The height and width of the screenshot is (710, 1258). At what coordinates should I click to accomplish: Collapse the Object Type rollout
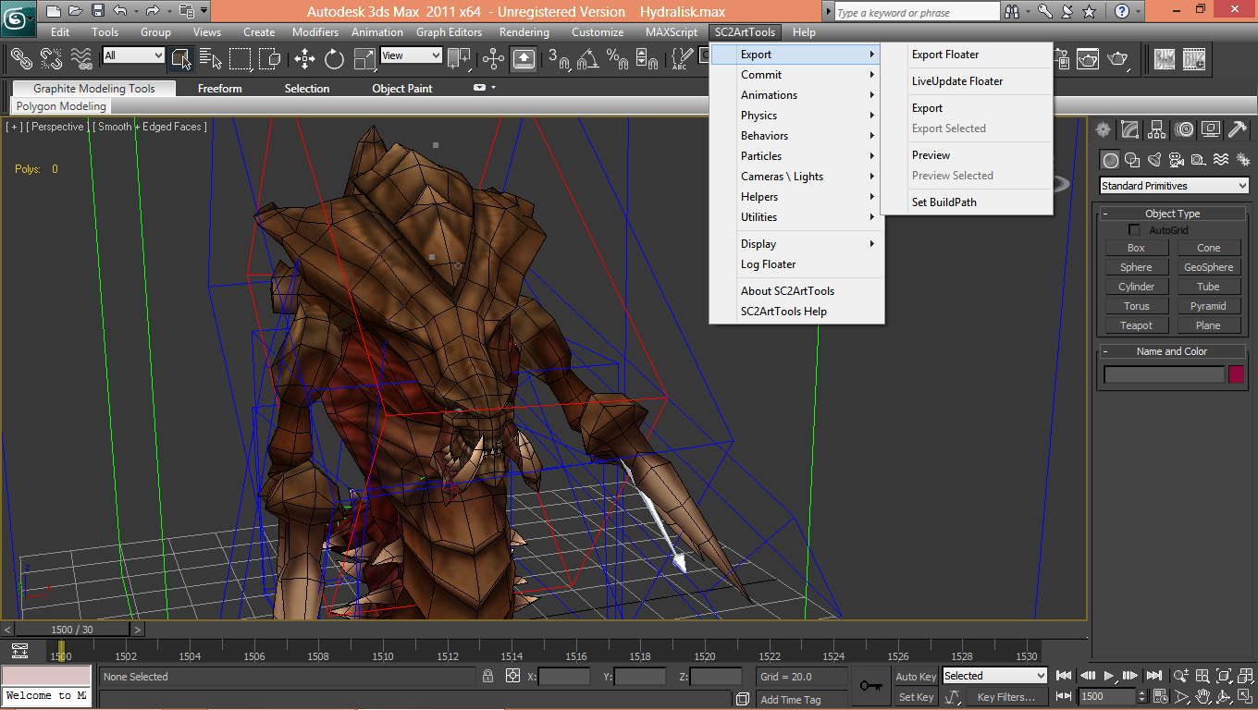click(1172, 214)
